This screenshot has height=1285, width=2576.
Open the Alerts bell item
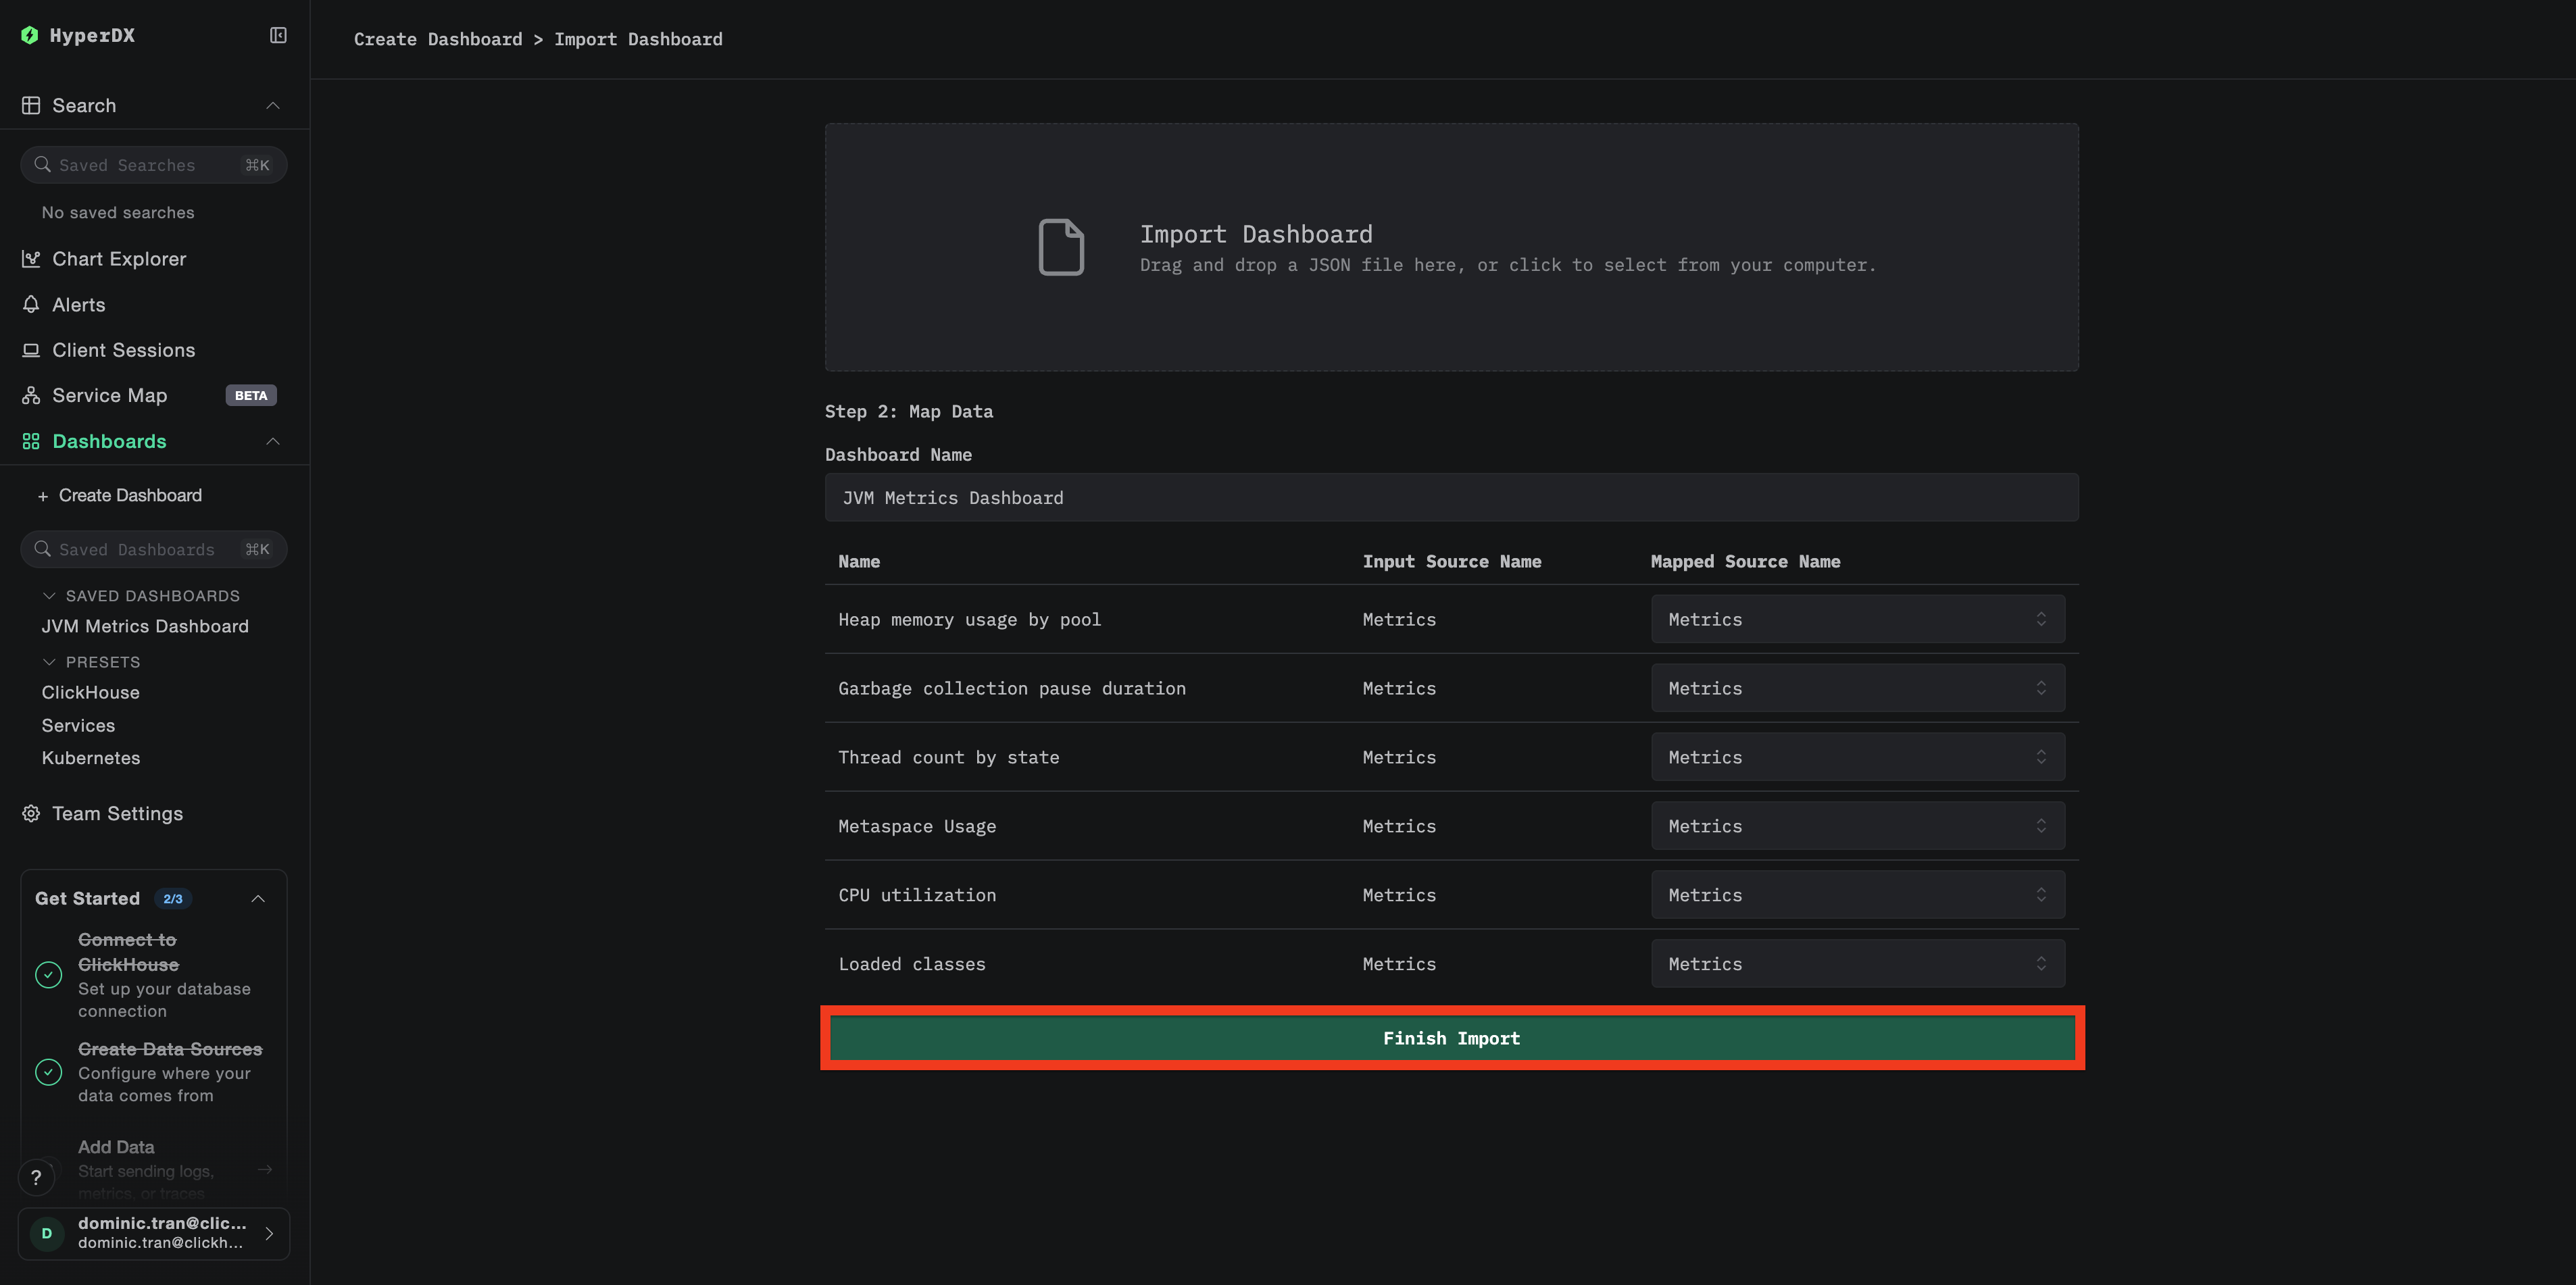78,305
